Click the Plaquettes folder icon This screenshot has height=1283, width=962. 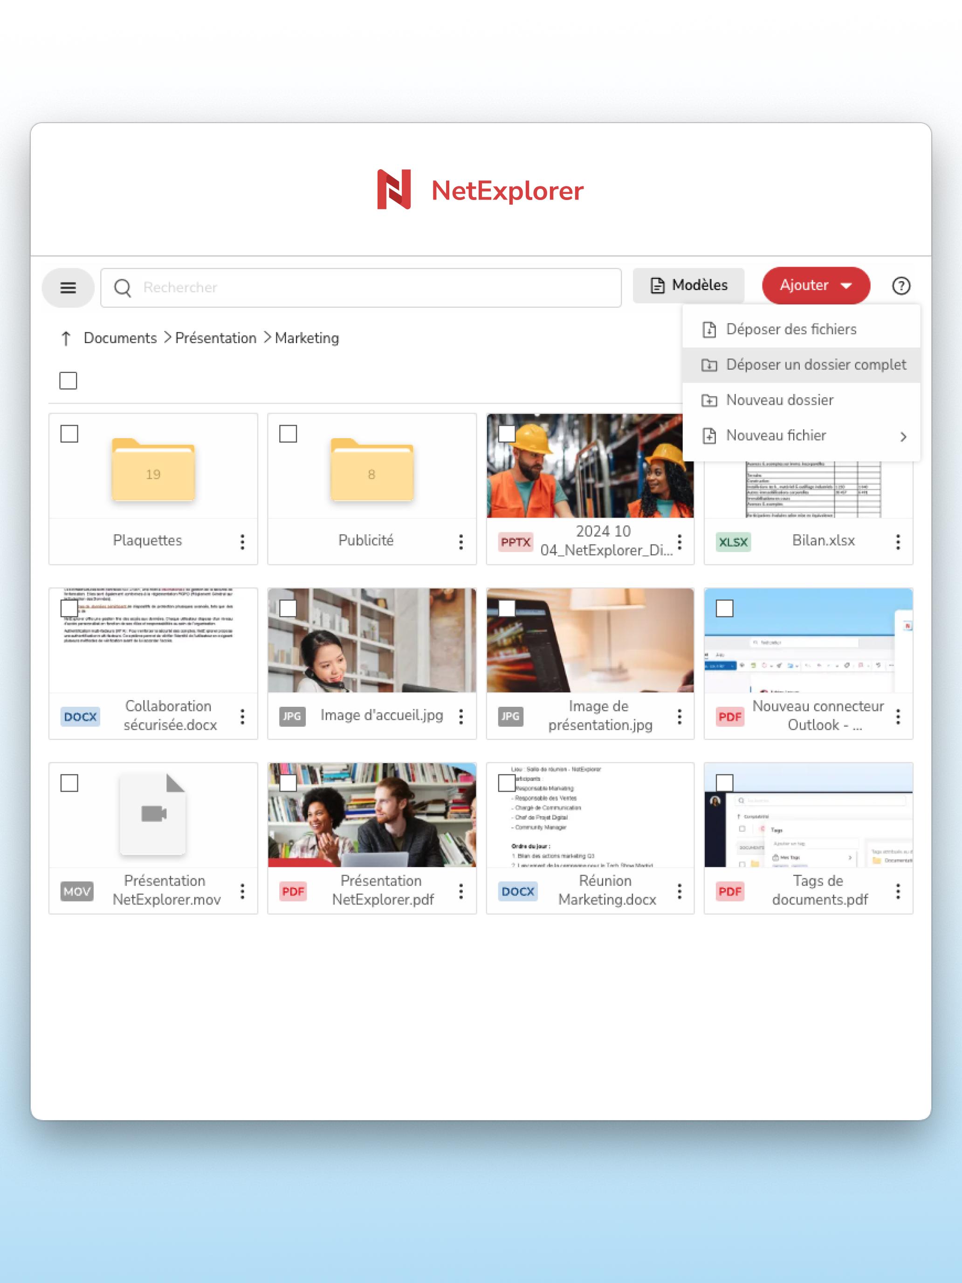[153, 469]
